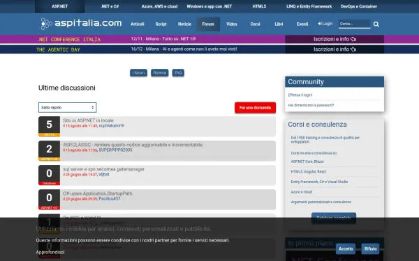This screenshot has width=419, height=261.
Task: Open LINQ e Entity Framework category
Action: (309, 6)
